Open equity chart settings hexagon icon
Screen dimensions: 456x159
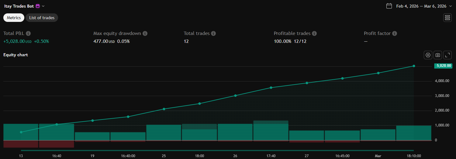pos(428,55)
